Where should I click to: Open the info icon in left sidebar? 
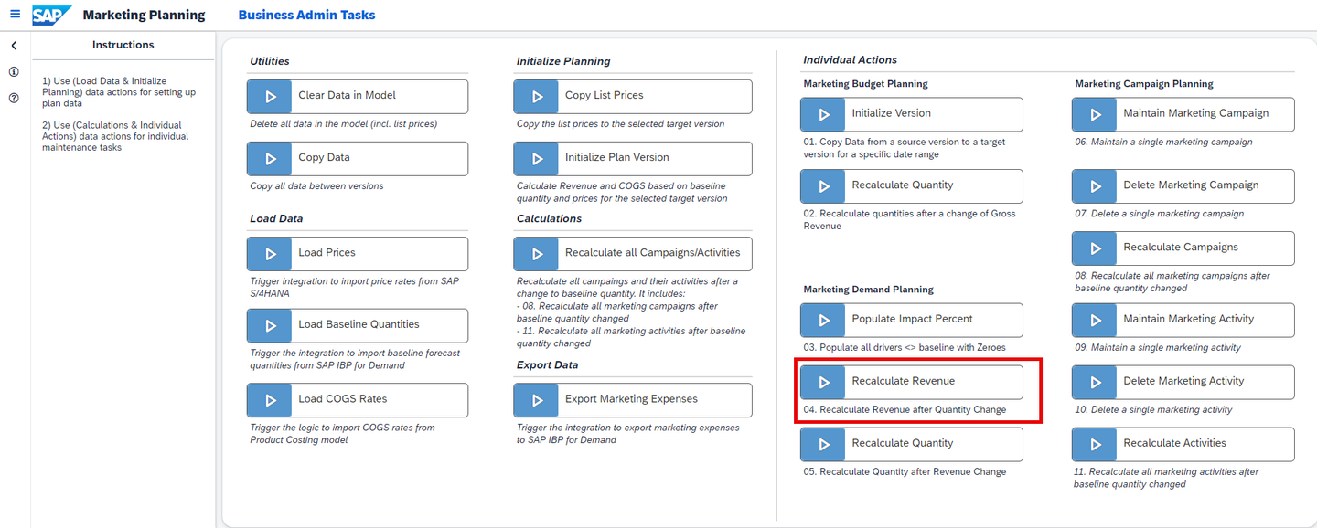click(x=15, y=72)
